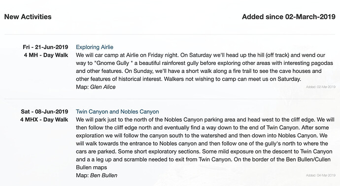The width and height of the screenshot is (340, 186).
Task: Click the divider between the two activities
Action: coord(170,99)
